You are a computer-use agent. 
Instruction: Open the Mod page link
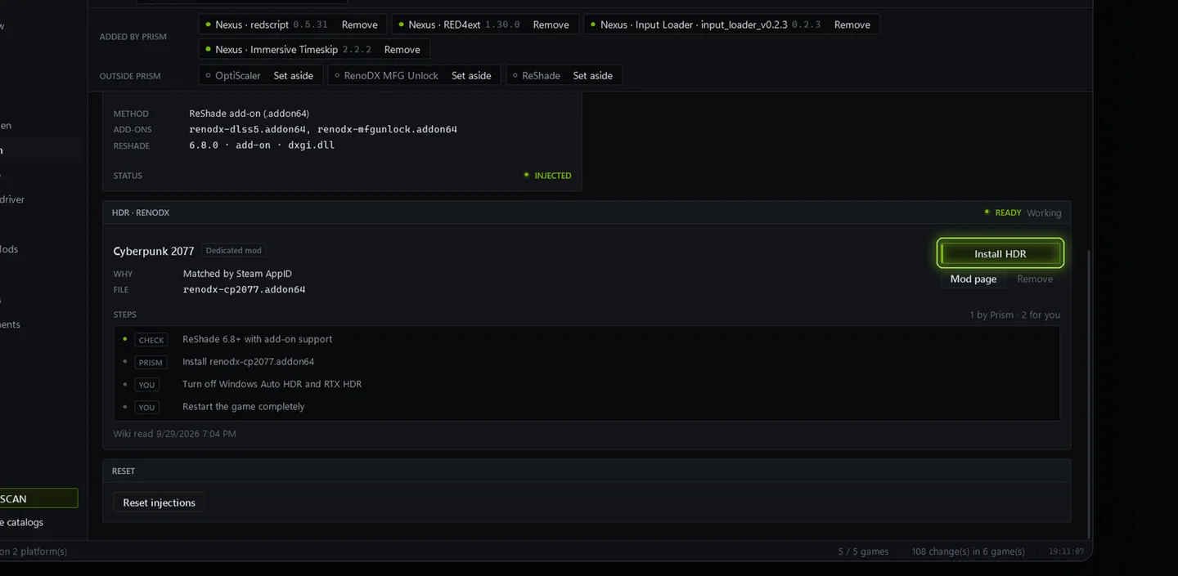tap(973, 279)
